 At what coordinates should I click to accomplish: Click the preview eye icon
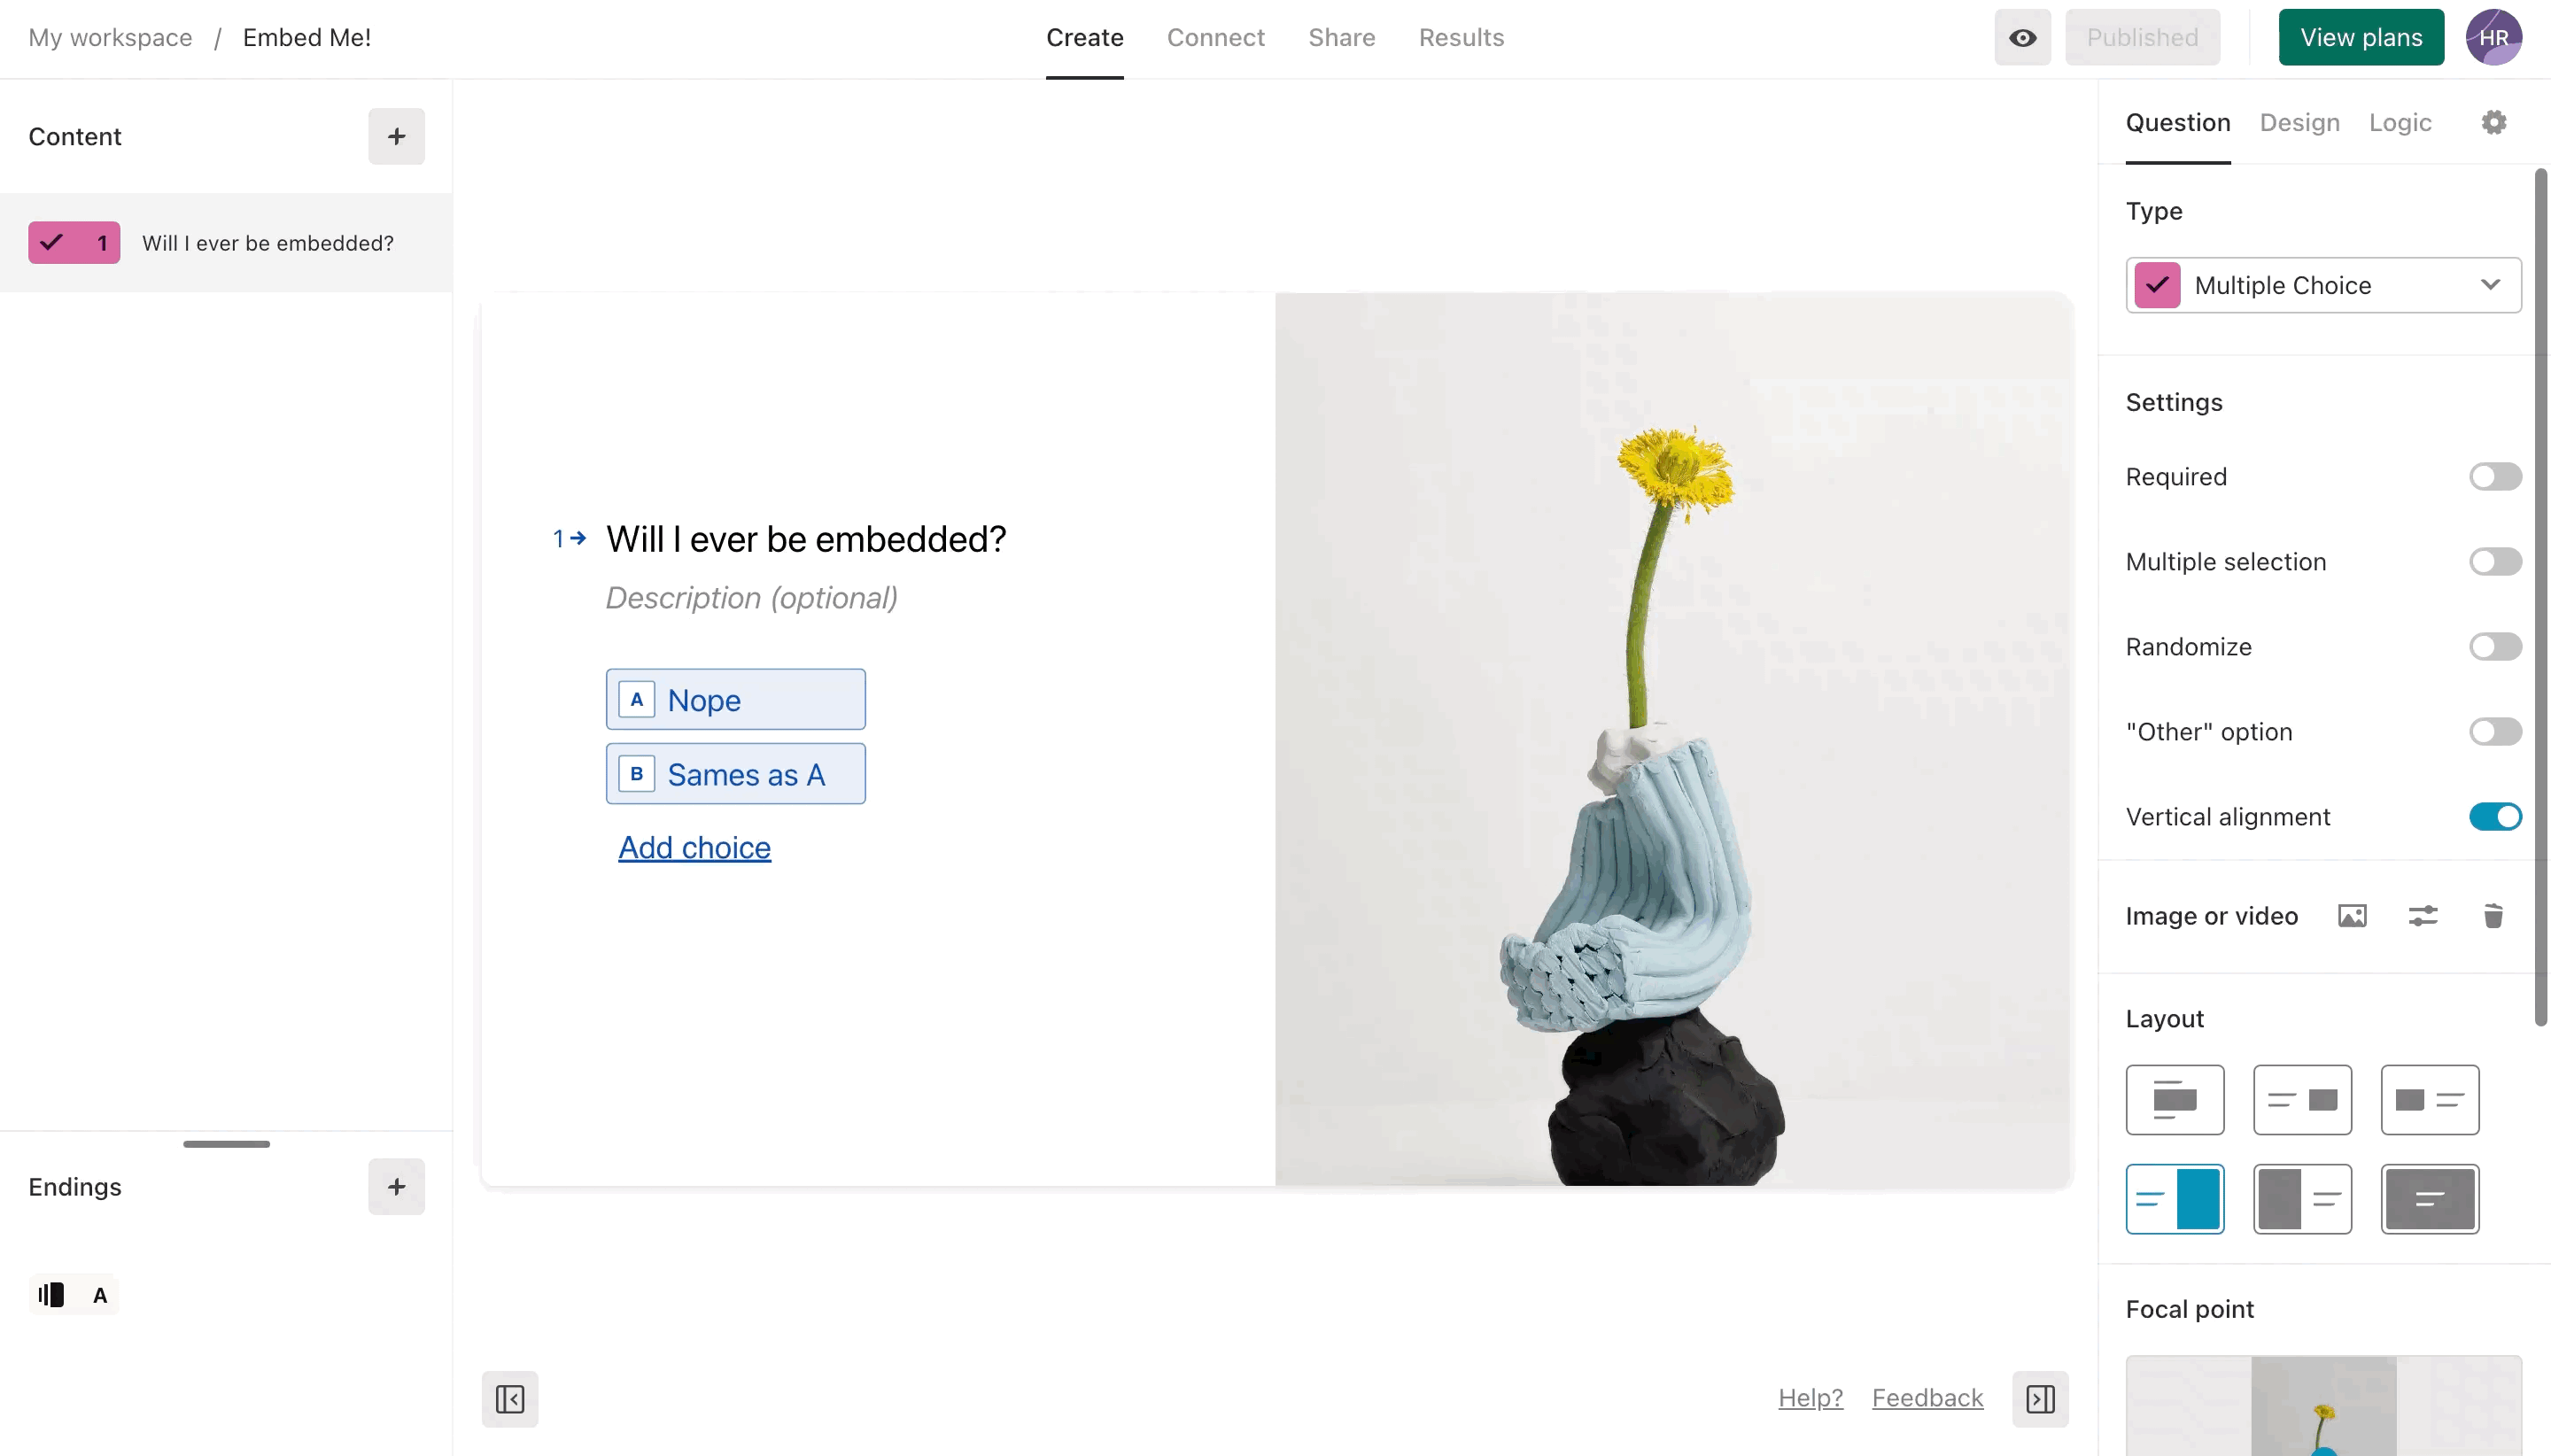[x=2024, y=37]
